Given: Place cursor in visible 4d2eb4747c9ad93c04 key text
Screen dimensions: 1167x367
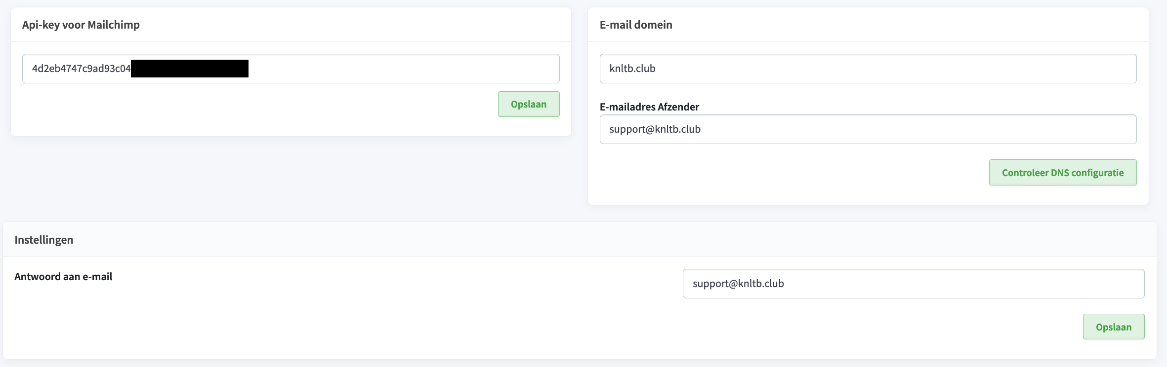Looking at the screenshot, I should click(x=82, y=69).
